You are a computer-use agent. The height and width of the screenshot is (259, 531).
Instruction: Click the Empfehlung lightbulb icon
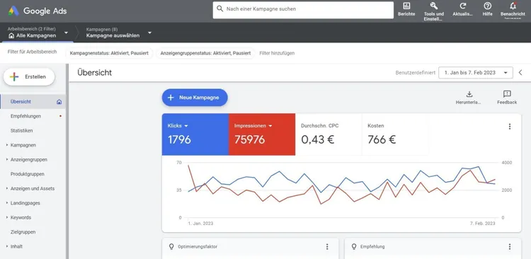[x=354, y=246]
